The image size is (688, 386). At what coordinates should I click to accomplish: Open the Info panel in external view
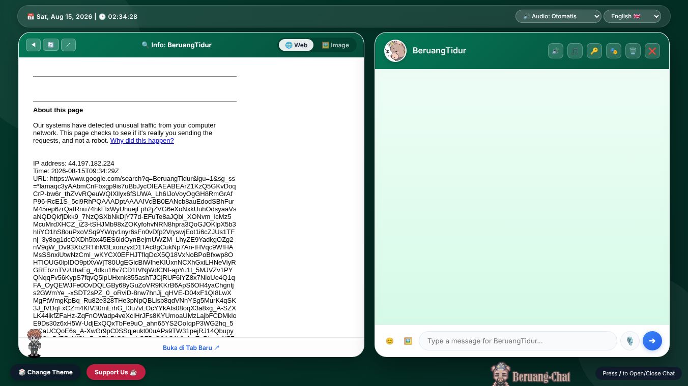[x=68, y=45]
